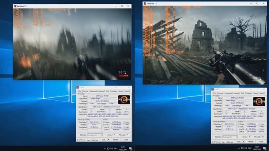Close the right Battlefield 1 window
Screen dimensions: 269x151
[264, 3]
